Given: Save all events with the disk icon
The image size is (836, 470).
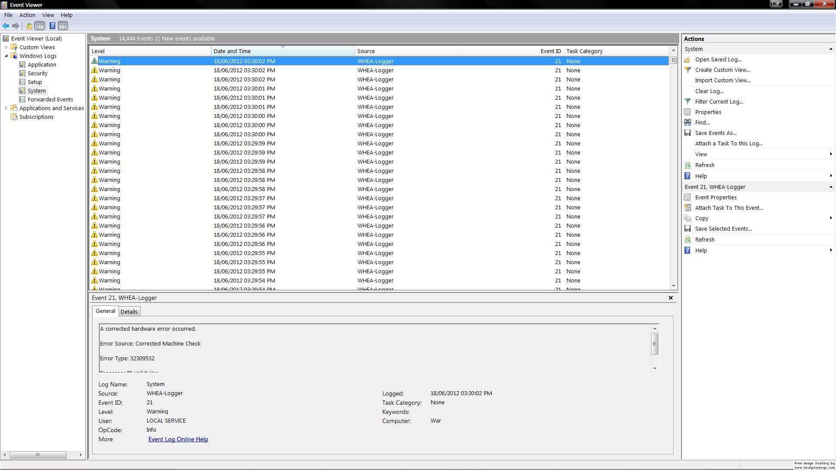Looking at the screenshot, I should pyautogui.click(x=715, y=133).
